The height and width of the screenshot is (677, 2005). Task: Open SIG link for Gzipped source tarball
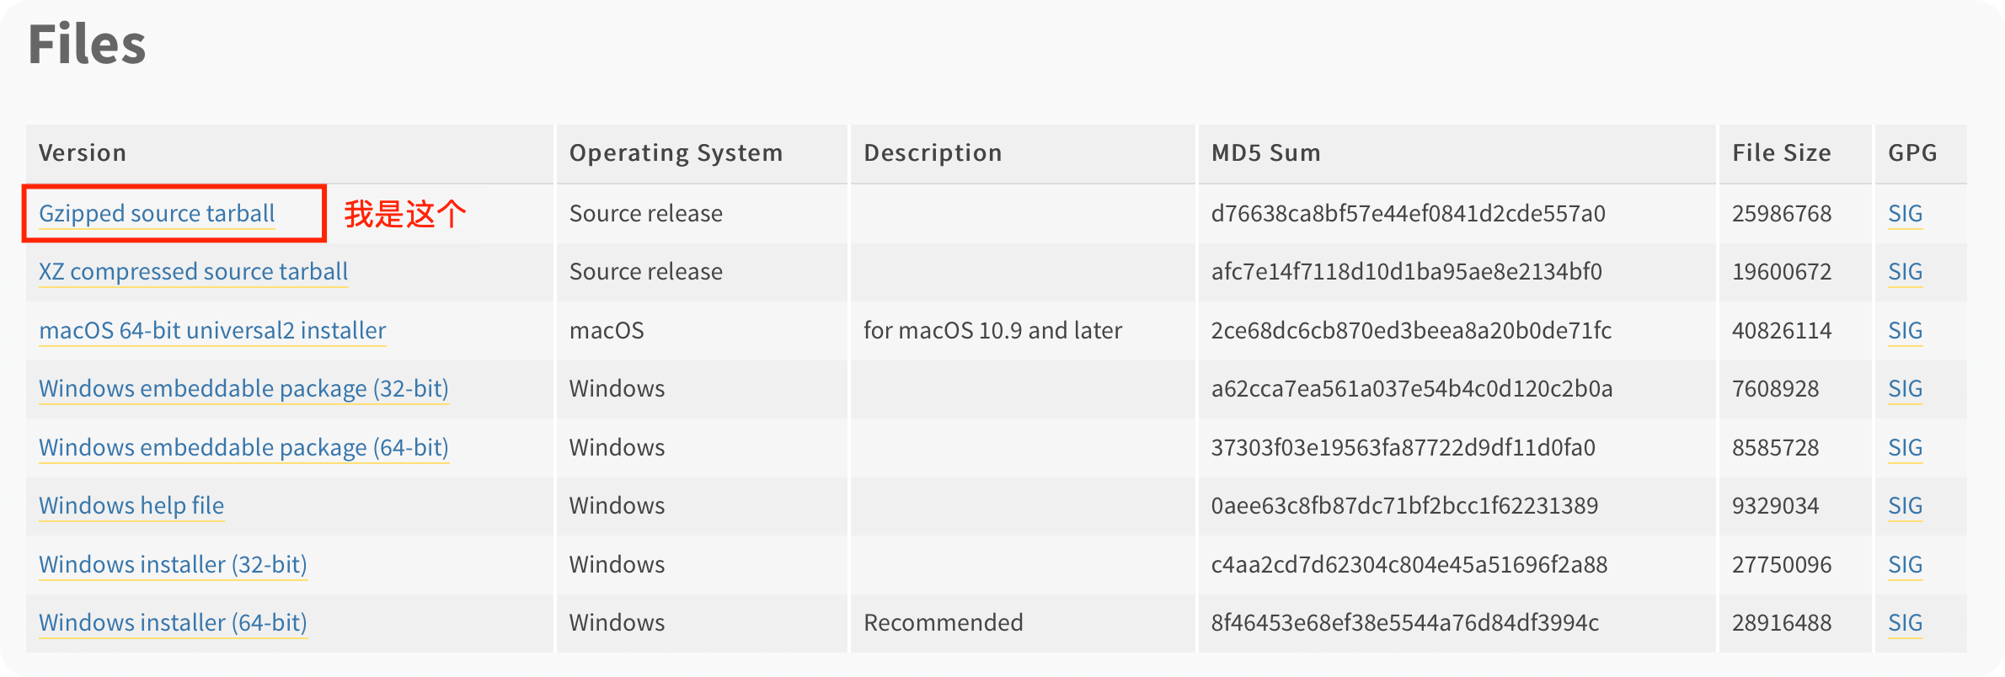pos(1905,214)
